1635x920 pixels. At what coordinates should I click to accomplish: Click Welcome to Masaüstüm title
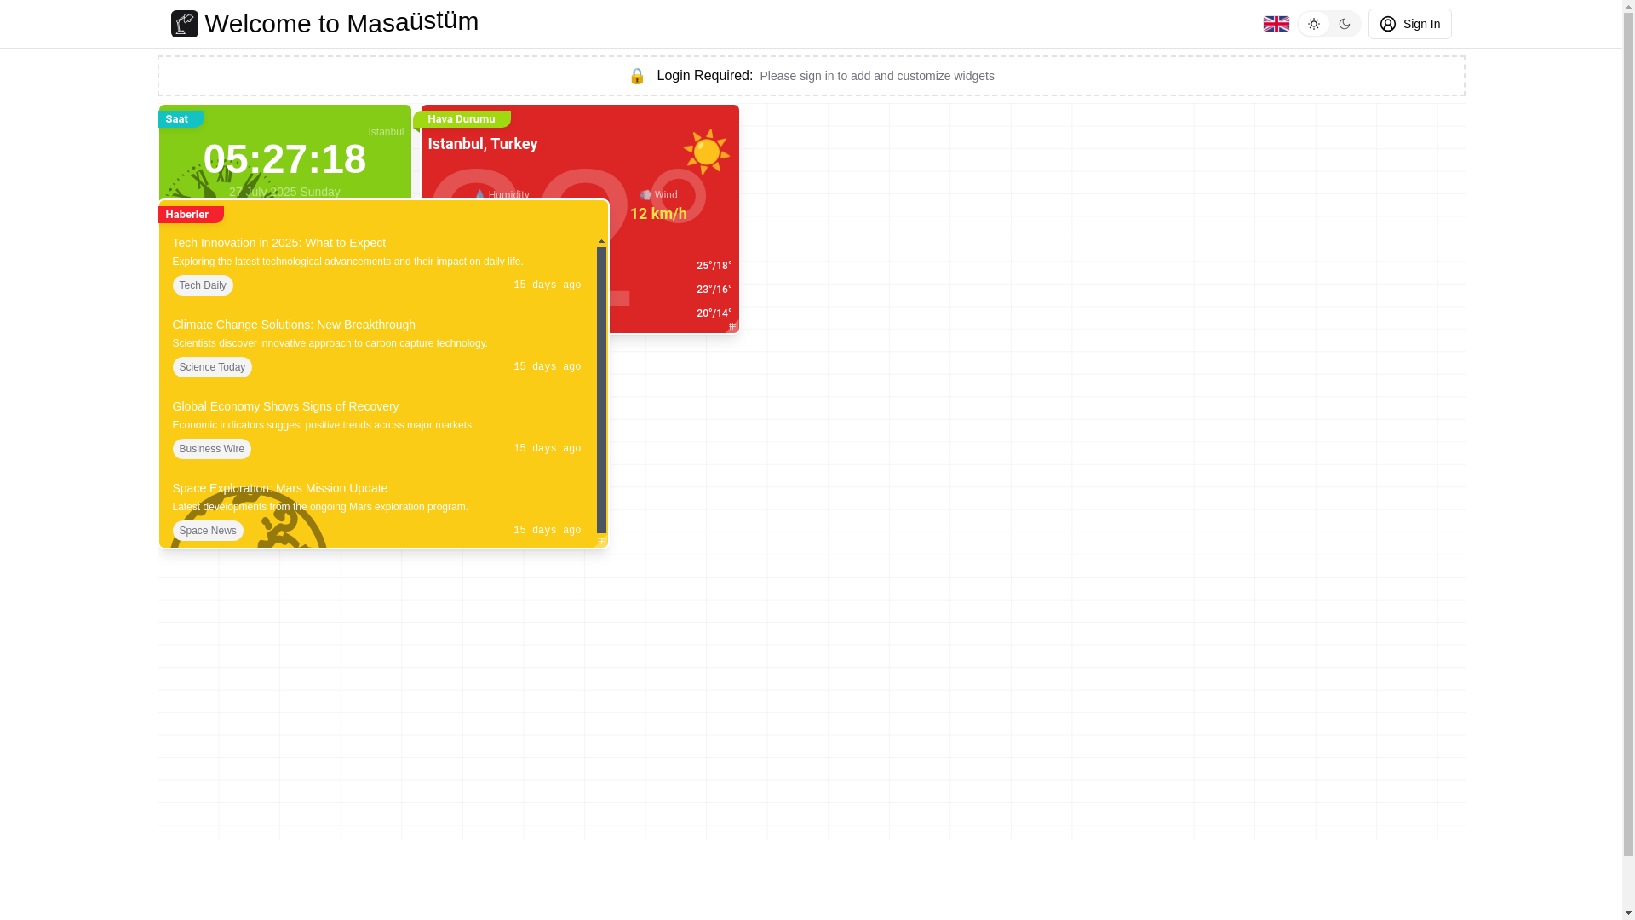pyautogui.click(x=341, y=22)
